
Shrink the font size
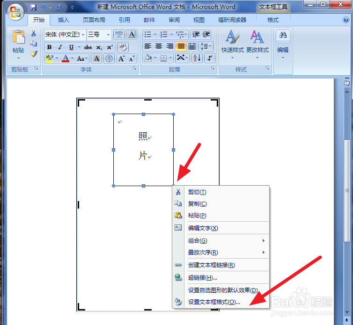coord(132,59)
